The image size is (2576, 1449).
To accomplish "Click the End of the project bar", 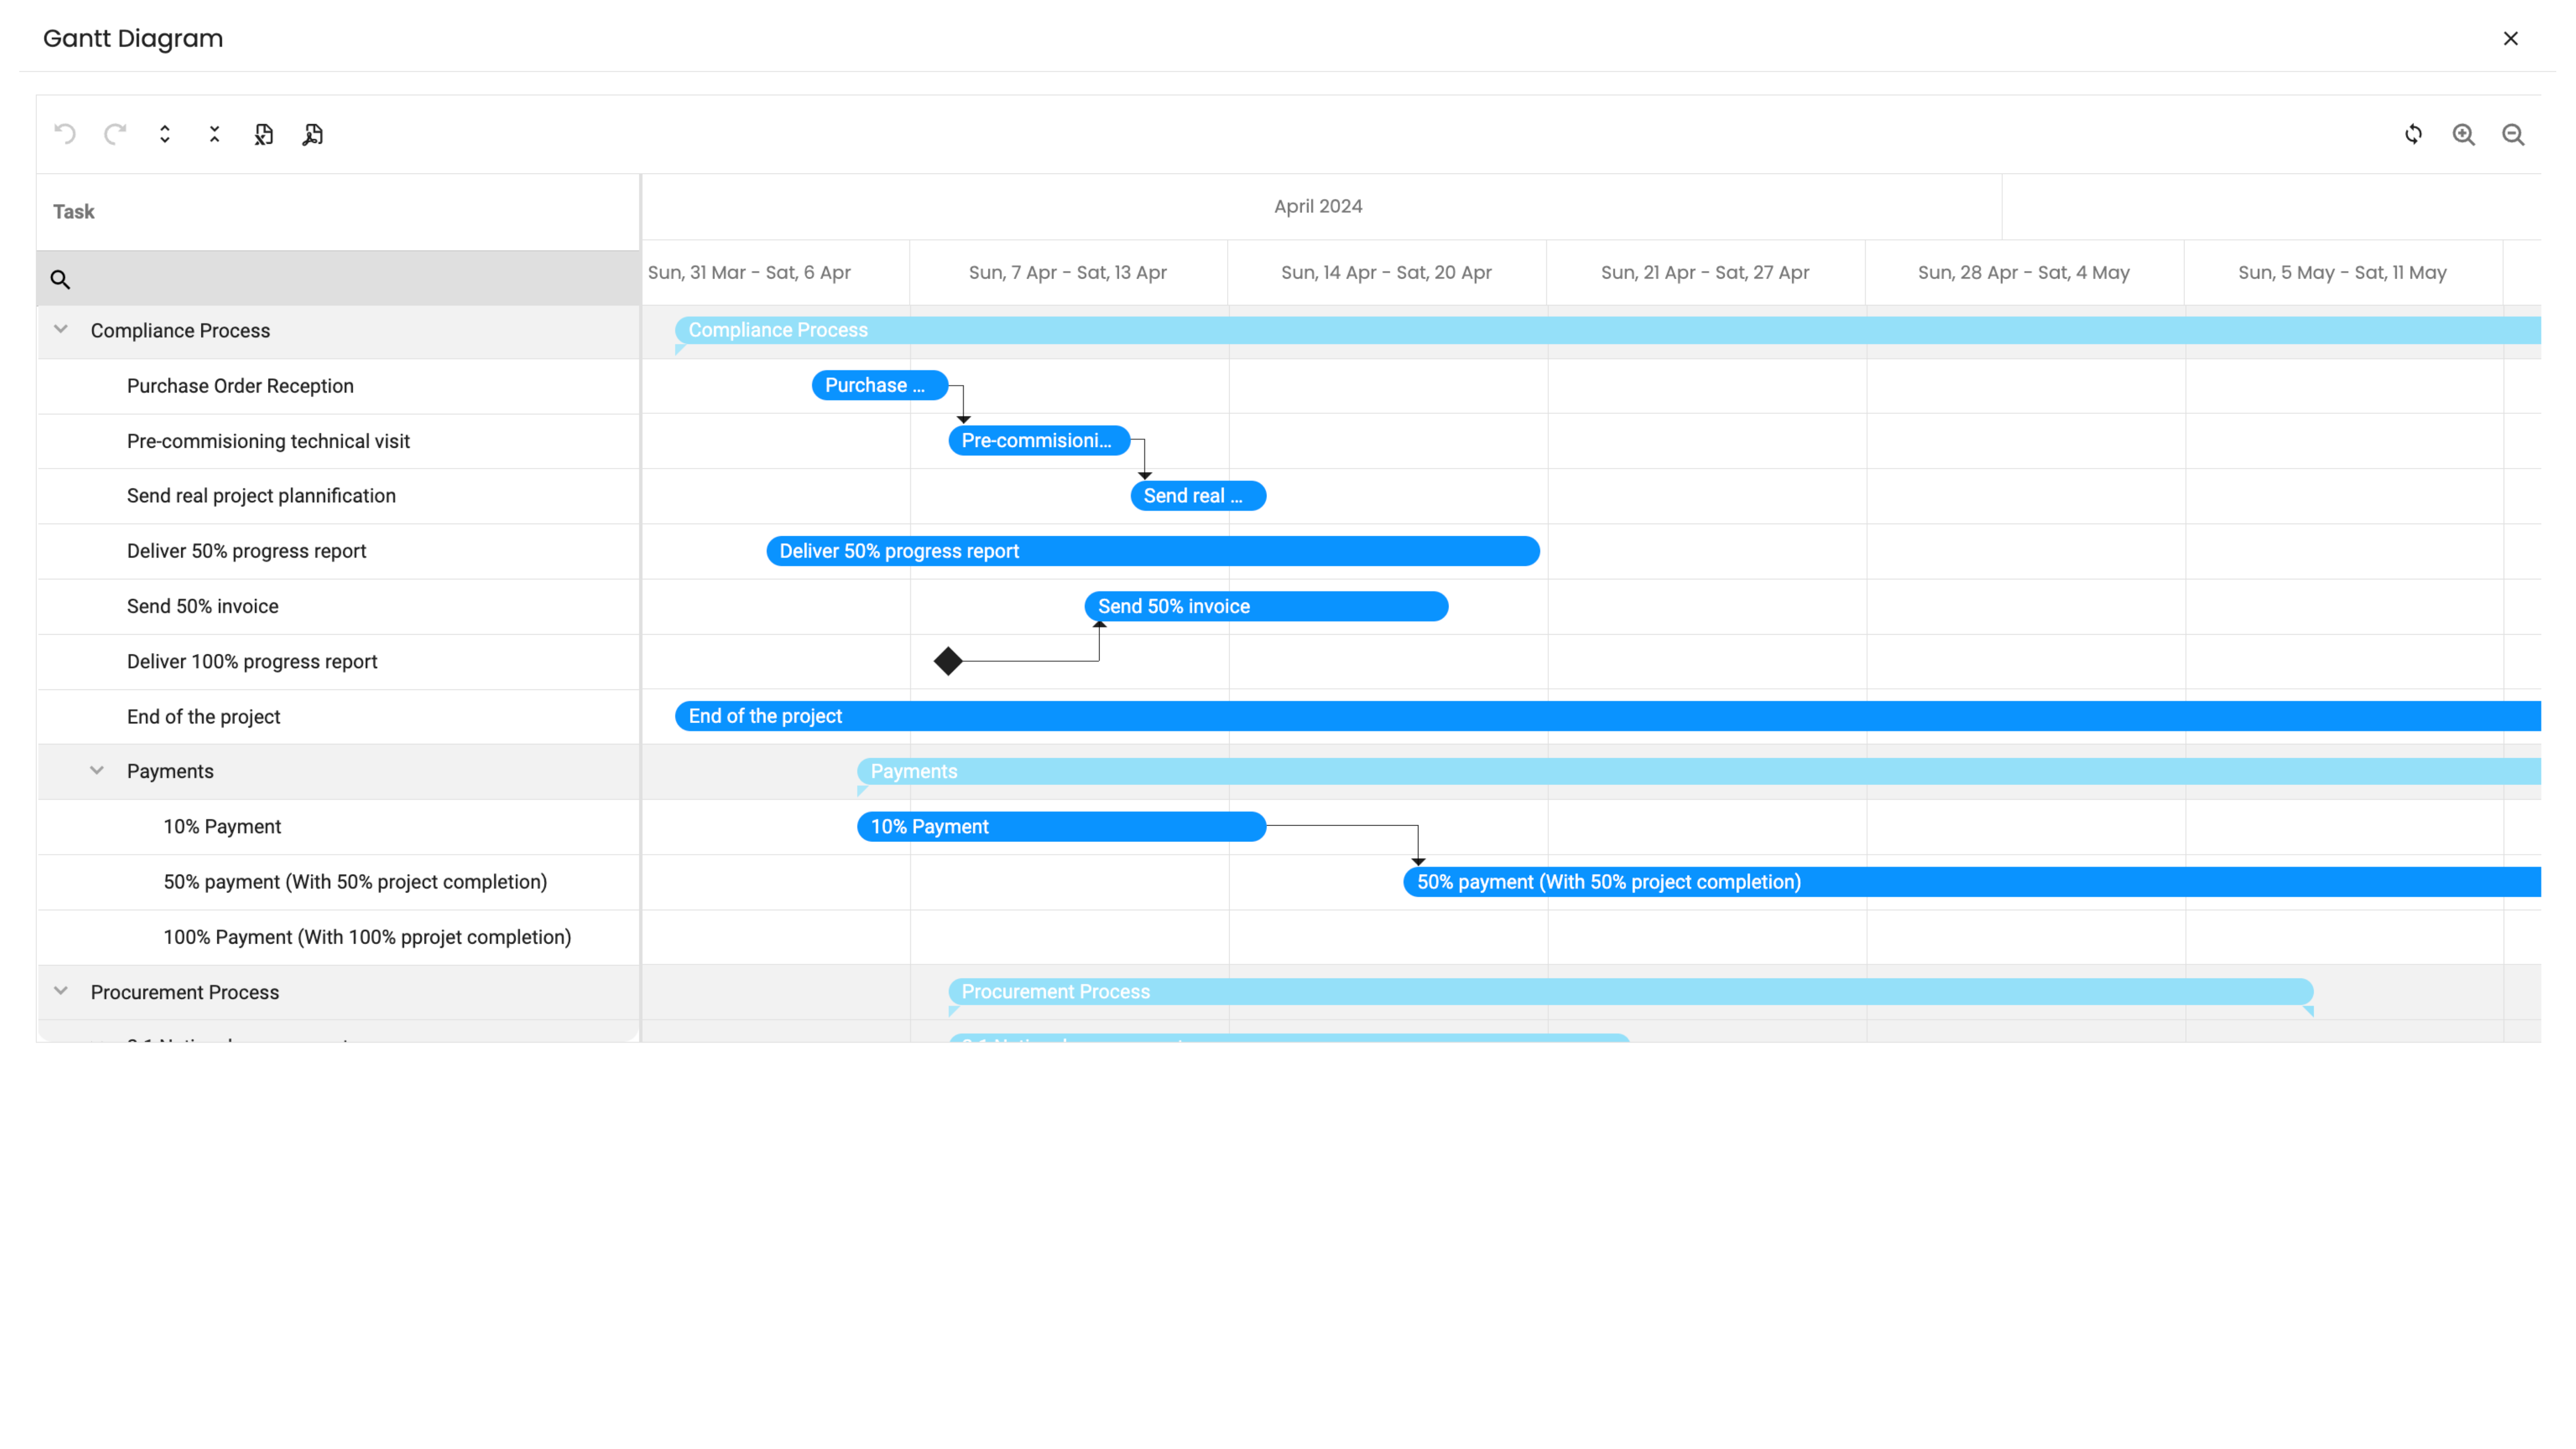I will click(x=1608, y=716).
